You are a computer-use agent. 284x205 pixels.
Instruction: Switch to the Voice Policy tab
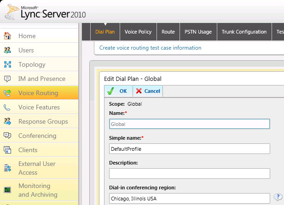pyautogui.click(x=138, y=32)
